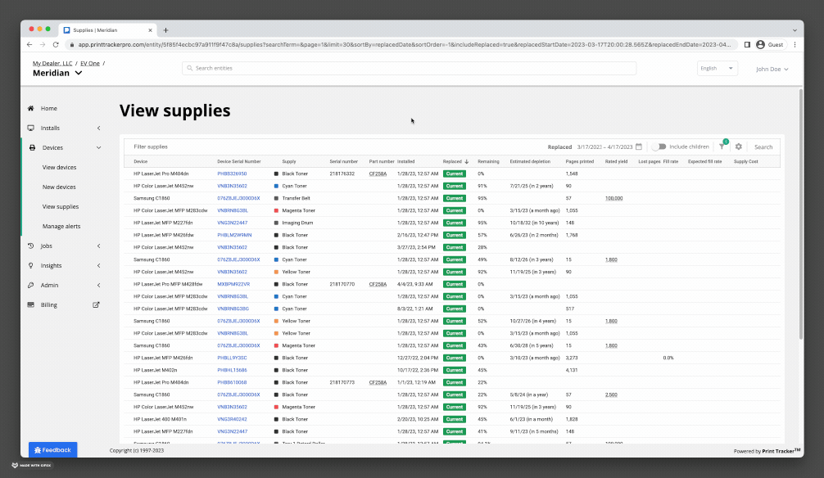The image size is (824, 478).
Task: Open the English language dropdown
Action: click(x=718, y=69)
